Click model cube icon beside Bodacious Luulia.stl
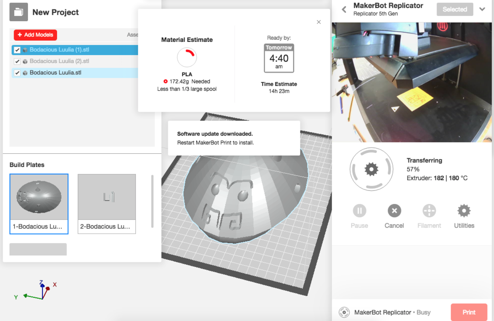Screen dimensions: 494x321 click(x=25, y=73)
